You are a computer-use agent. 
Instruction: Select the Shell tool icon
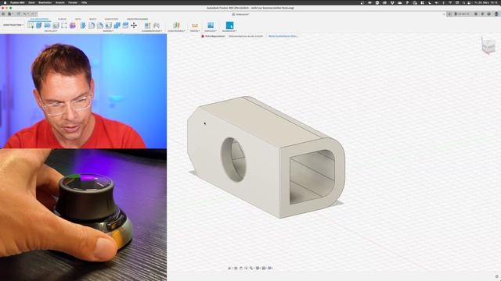pos(109,25)
